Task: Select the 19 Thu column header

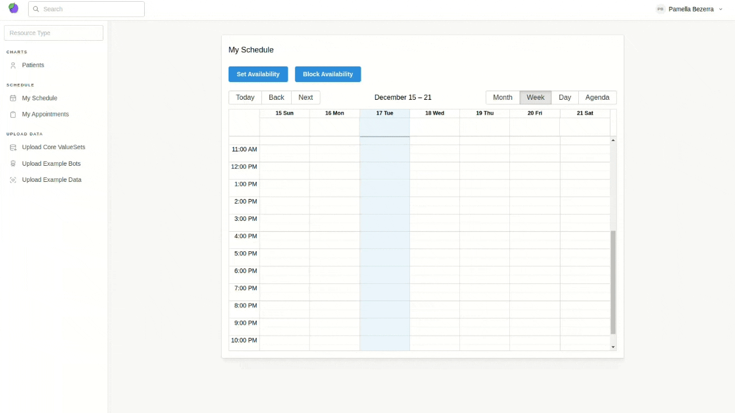Action: 485,113
